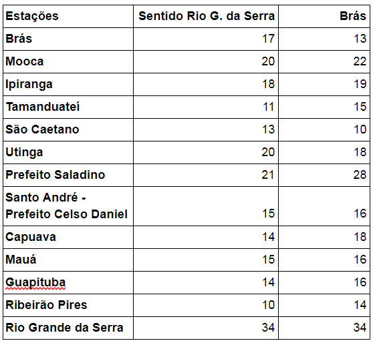
Task: Select the Ribeirão Pires cell
Action: (x=68, y=305)
